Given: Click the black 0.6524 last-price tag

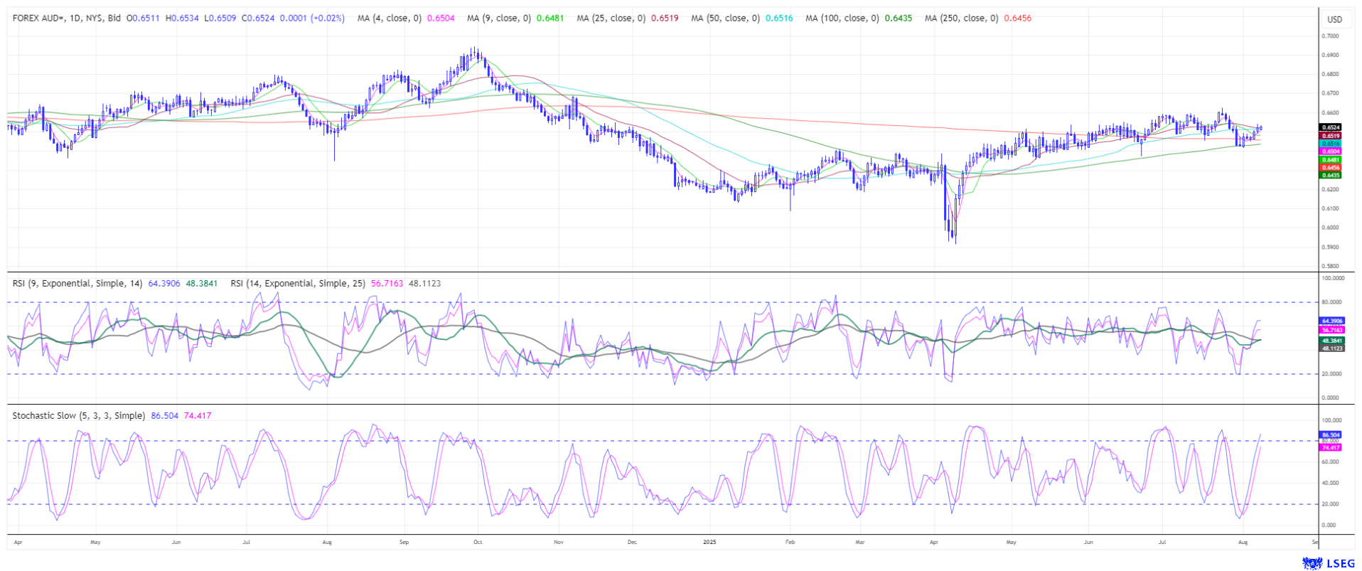Looking at the screenshot, I should pos(1331,127).
